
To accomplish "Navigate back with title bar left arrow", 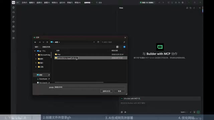I will pos(159,2).
